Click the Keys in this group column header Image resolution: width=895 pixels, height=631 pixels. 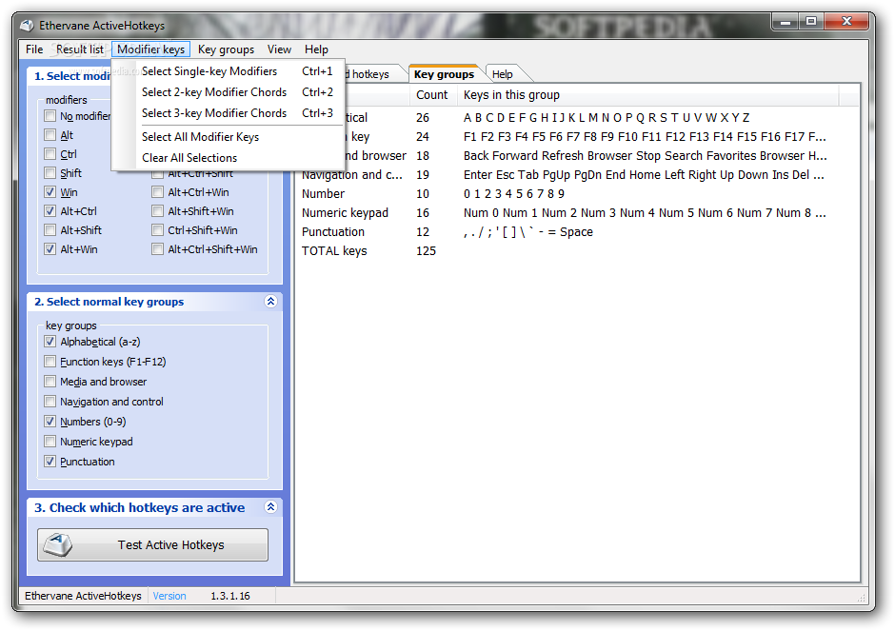pos(647,95)
